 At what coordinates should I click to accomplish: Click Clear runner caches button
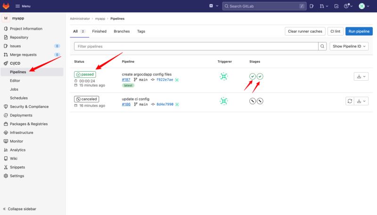tap(305, 31)
